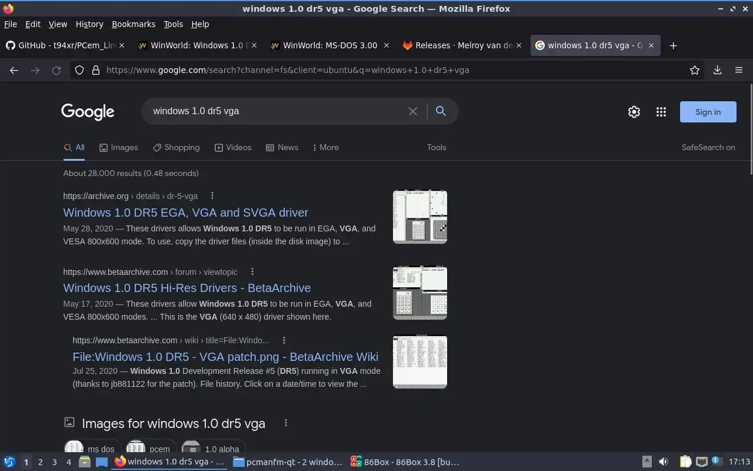Open more options for the archive.org result
This screenshot has width=753, height=471.
212,196
